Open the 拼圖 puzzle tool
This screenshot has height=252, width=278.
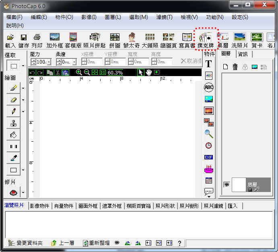point(115,40)
